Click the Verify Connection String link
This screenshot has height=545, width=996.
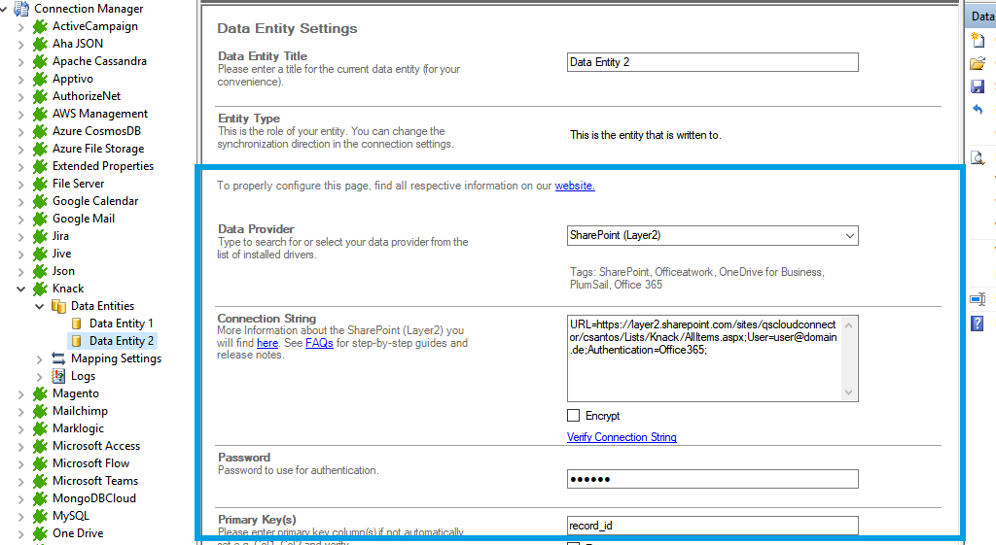622,437
